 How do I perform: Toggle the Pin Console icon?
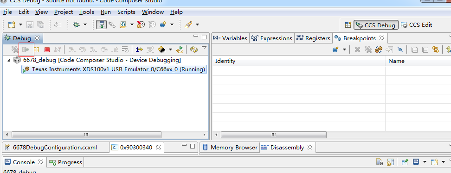(x=405, y=162)
